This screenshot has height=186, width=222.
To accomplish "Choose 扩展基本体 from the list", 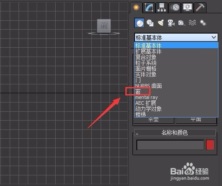I will click(x=176, y=51).
